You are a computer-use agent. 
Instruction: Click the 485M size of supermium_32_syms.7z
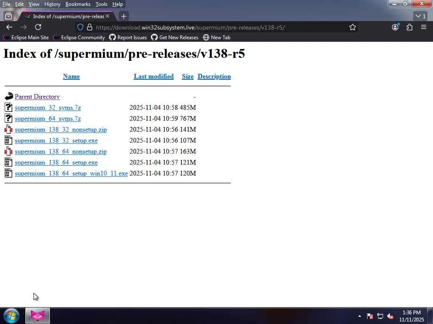point(188,108)
